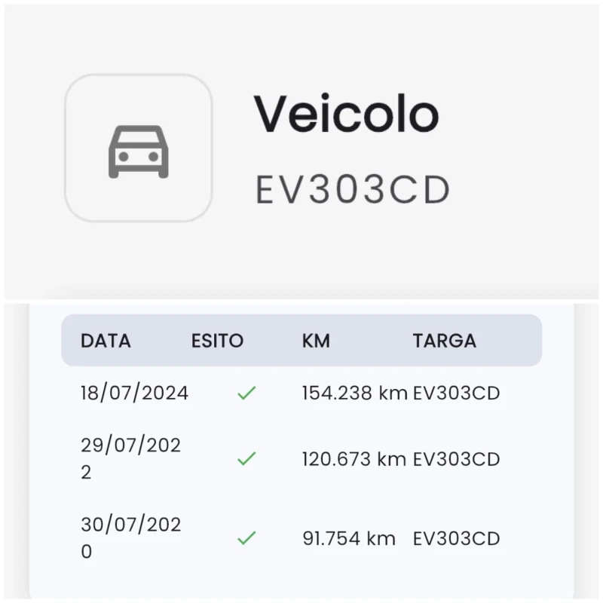Open the EV303CD plate link under Veicolo
Viewport: 603px width, 603px height.
[351, 188]
